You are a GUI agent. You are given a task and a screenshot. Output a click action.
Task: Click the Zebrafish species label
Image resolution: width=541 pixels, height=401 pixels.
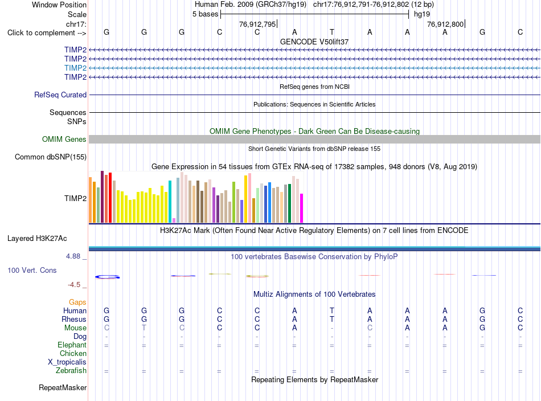click(71, 371)
